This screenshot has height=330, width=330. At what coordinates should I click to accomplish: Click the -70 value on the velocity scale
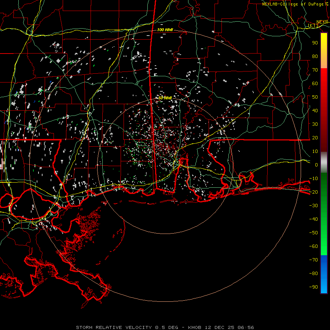click(313, 260)
